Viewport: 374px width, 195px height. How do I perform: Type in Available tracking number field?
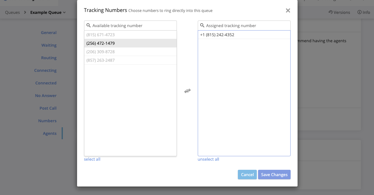coord(133,26)
